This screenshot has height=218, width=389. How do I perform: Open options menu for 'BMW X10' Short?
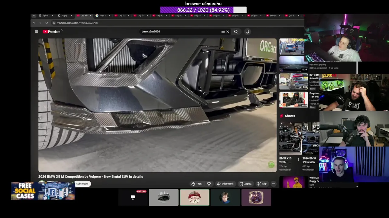pos(298,160)
